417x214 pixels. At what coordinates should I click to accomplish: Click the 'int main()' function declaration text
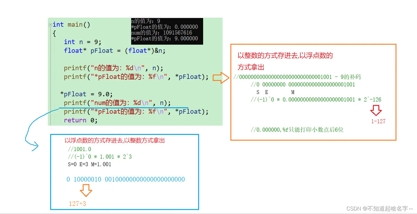pos(71,24)
